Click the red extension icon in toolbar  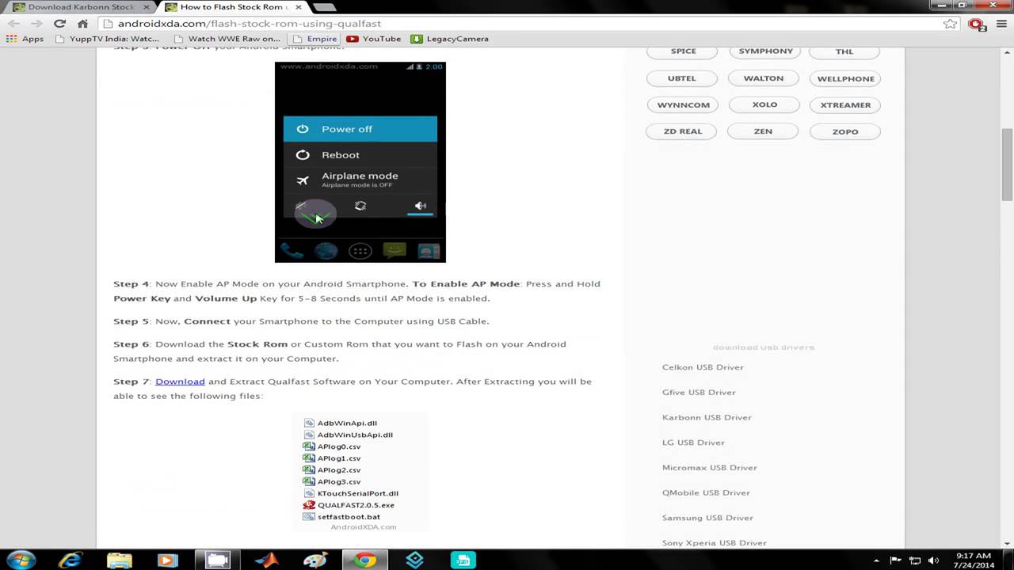click(976, 24)
